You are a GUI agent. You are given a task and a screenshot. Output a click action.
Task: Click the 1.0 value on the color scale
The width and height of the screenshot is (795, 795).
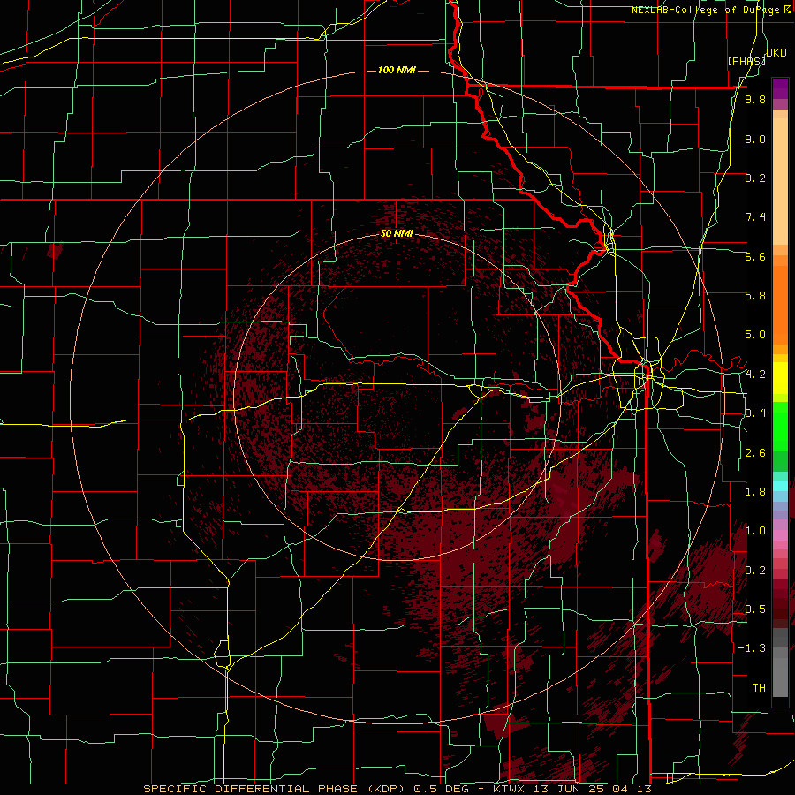[x=755, y=531]
